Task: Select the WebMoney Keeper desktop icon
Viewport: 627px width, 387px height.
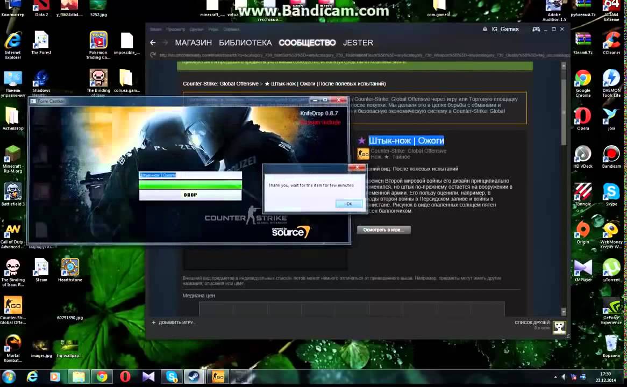Action: (611, 235)
